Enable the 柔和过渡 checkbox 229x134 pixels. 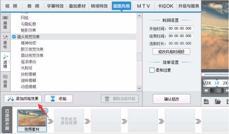pyautogui.click(x=152, y=70)
